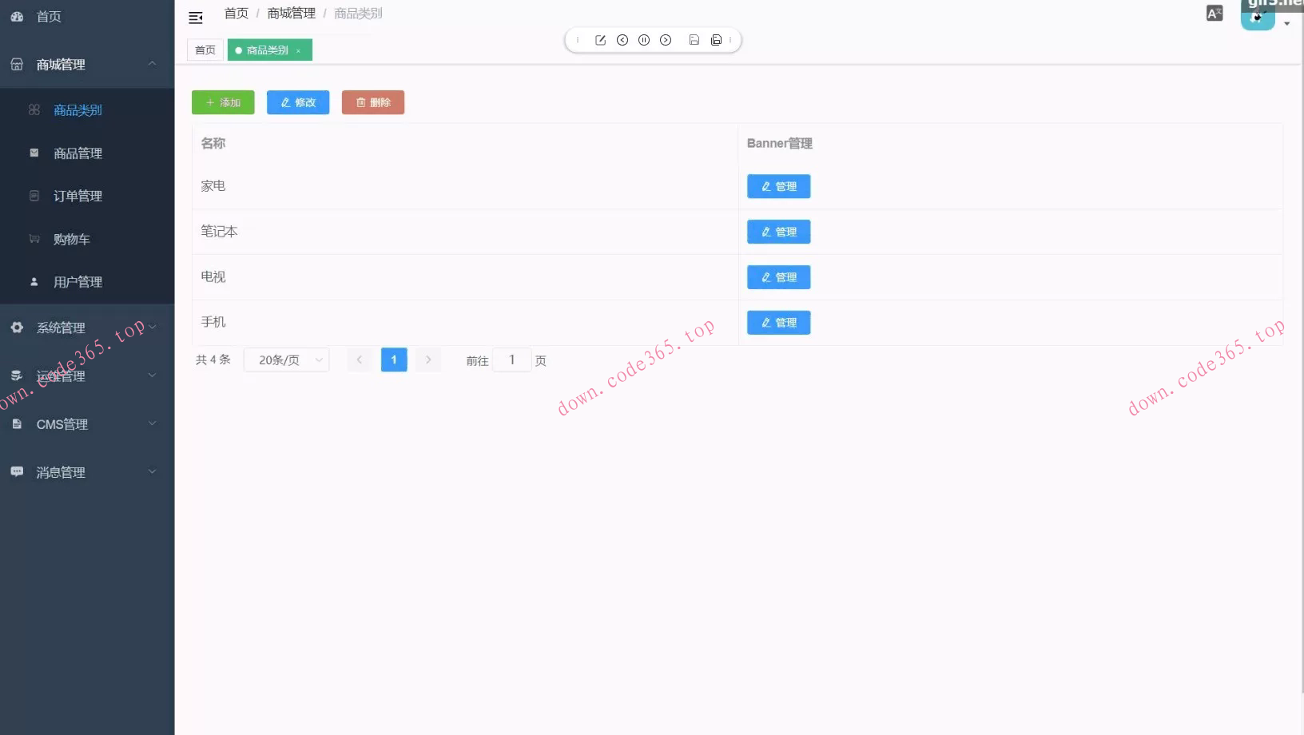The height and width of the screenshot is (735, 1304).
Task: Open 用户管理 in the sidebar
Action: tap(87, 282)
